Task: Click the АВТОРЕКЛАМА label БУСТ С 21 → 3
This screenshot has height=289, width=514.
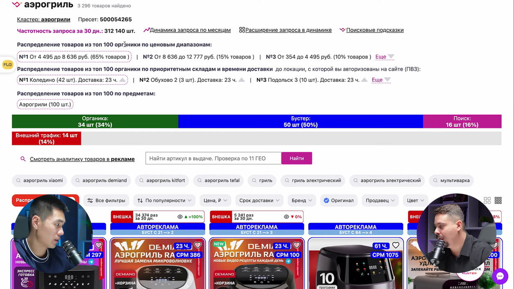Action: point(257,229)
